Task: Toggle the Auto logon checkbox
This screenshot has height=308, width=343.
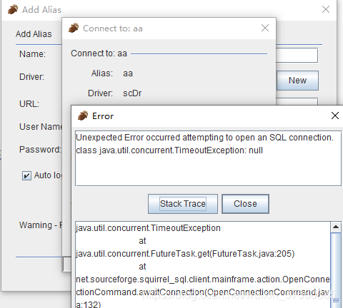Action: coord(26,175)
